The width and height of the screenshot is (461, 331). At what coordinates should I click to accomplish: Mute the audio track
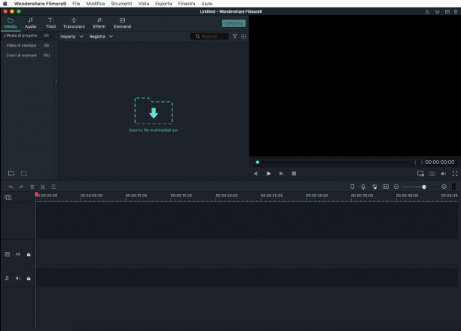tap(18, 278)
